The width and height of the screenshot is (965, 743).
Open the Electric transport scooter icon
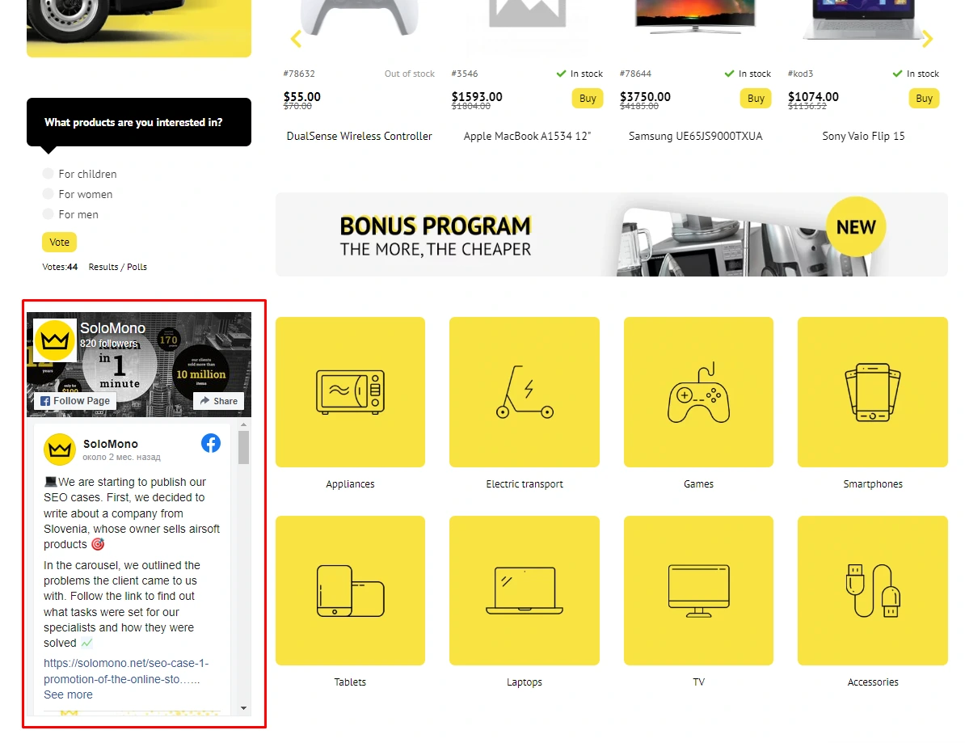point(524,392)
